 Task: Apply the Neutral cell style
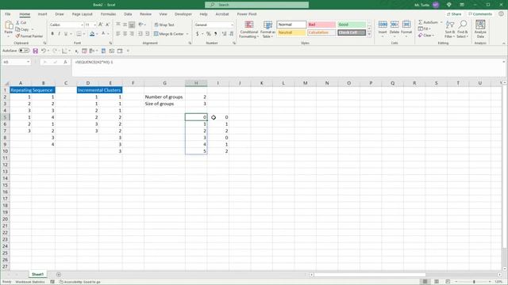(x=291, y=32)
